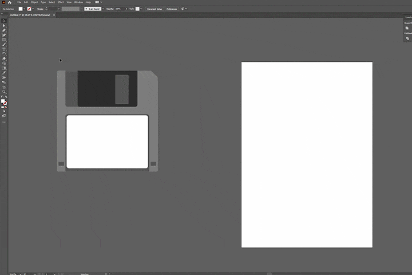Click the graphic style swatch
412x275 pixels.
pyautogui.click(x=137, y=9)
